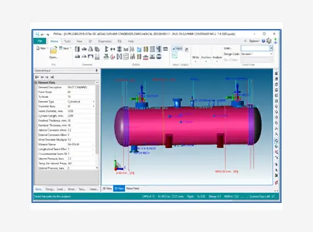Click the red icon at bottom of 3D toolbar
Viewport: 313px width, 232px height.
coord(277,182)
